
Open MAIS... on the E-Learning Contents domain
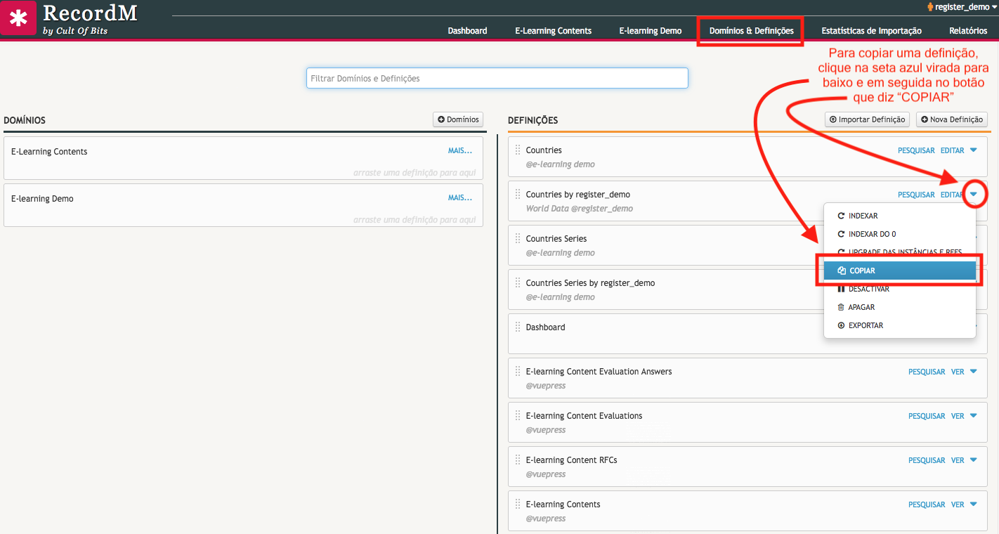click(460, 150)
